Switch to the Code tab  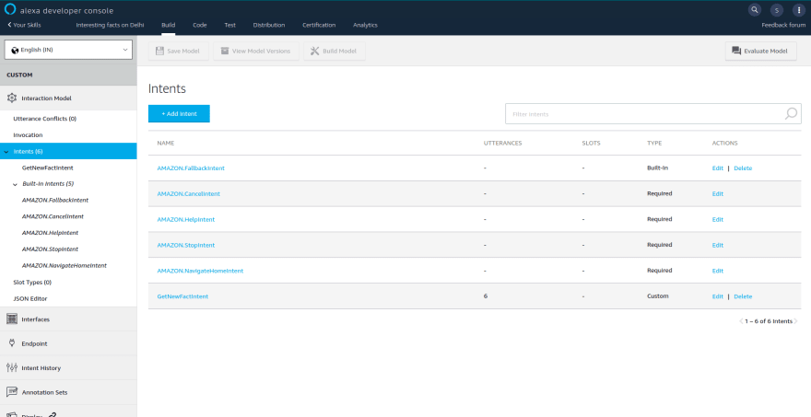click(x=200, y=25)
